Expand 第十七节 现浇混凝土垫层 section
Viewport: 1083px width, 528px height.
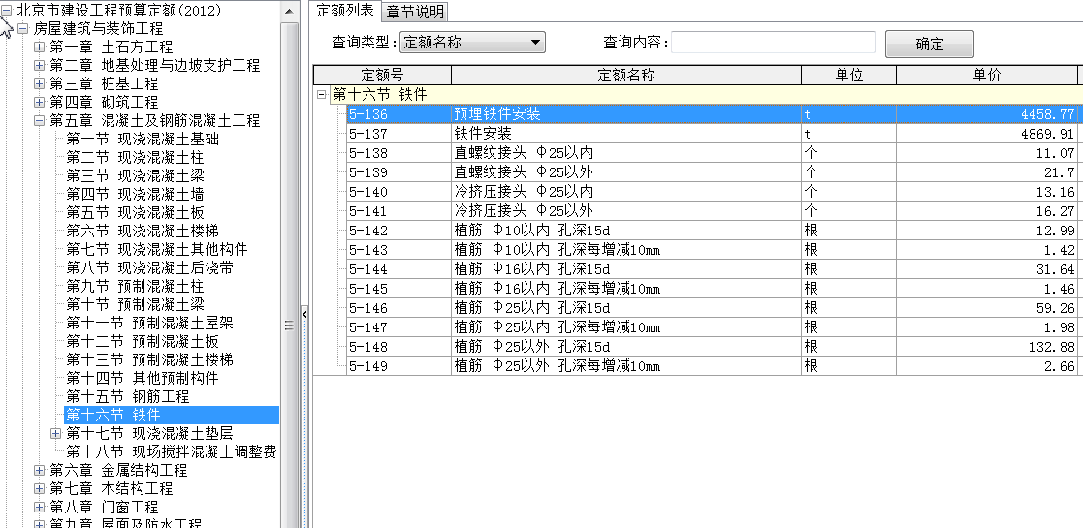56,433
